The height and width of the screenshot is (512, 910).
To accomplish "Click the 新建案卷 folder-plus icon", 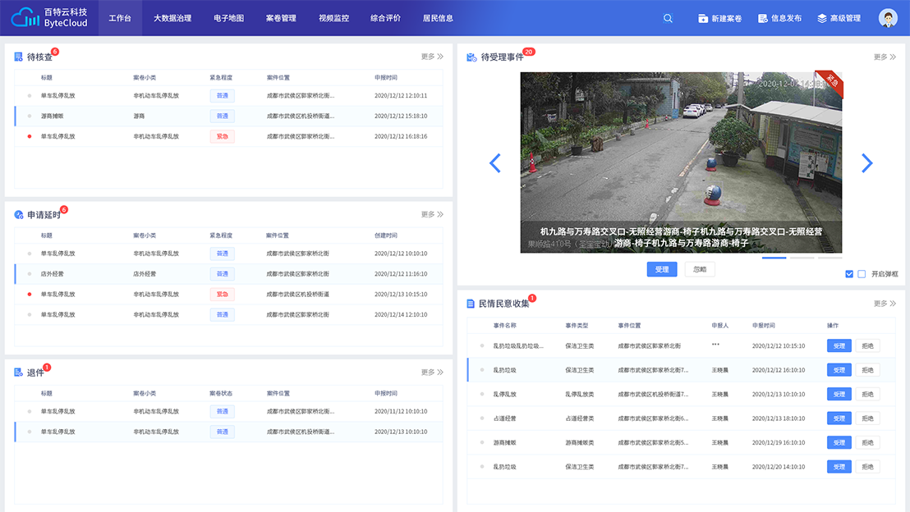I will [x=703, y=18].
